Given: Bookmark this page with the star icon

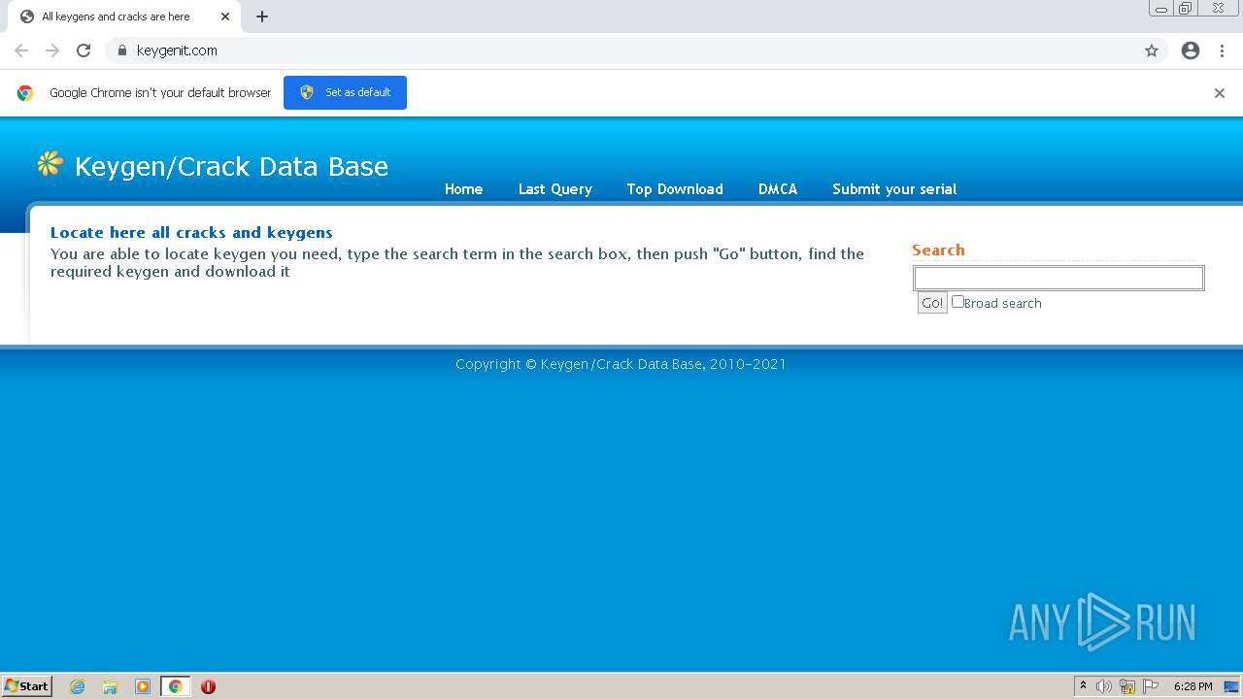Looking at the screenshot, I should pyautogui.click(x=1152, y=50).
